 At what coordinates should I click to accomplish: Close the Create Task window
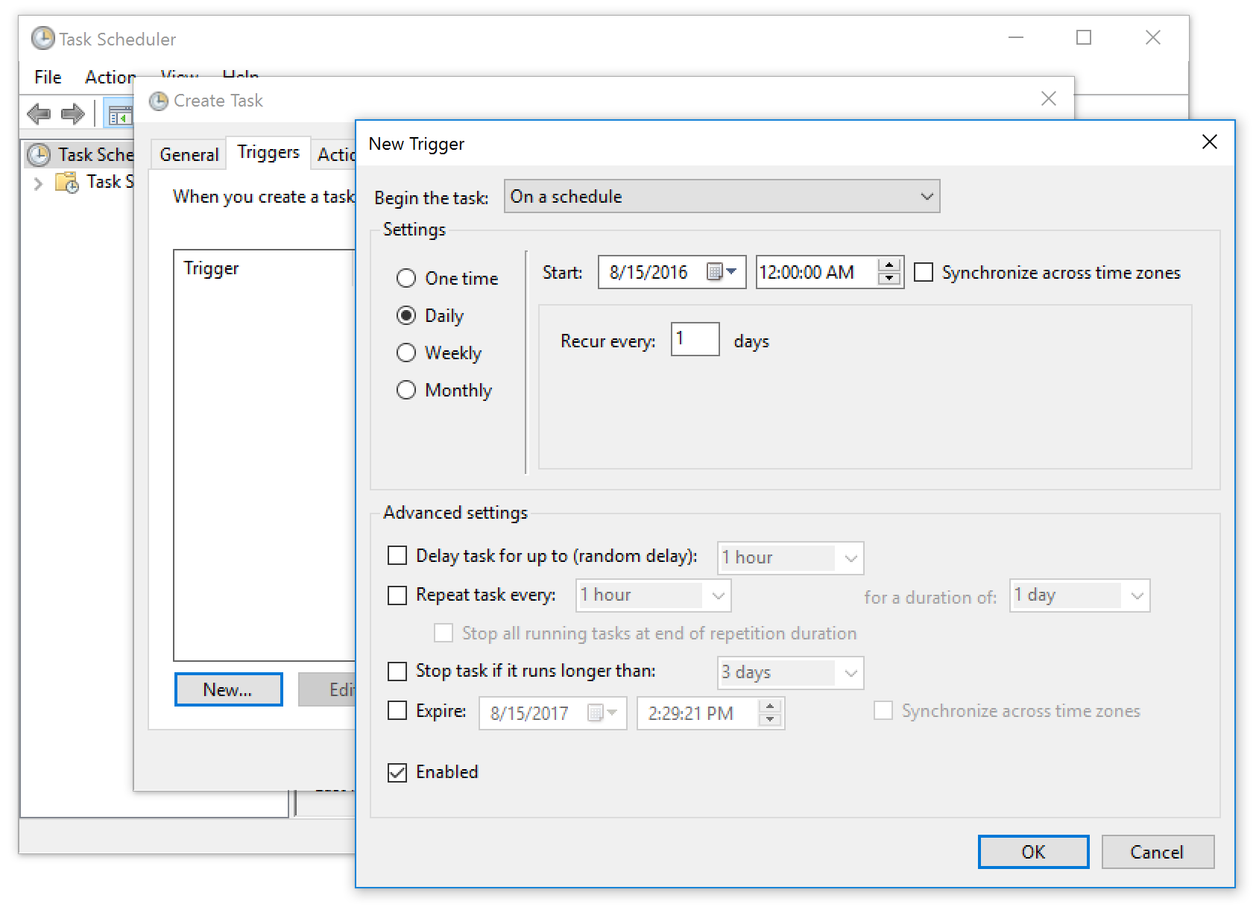pos(1048,98)
